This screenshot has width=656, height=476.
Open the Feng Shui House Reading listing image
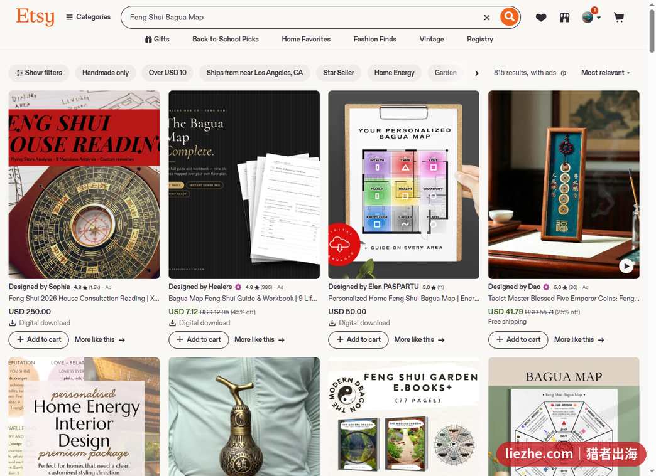[84, 184]
